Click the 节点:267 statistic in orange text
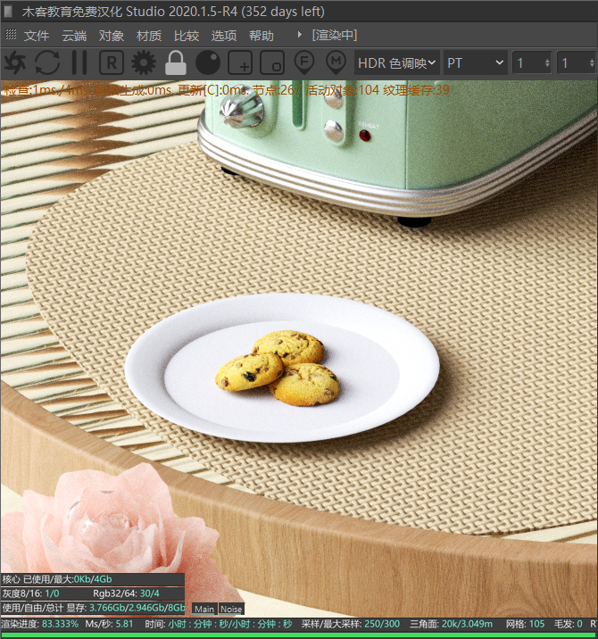598x639 pixels. (278, 90)
